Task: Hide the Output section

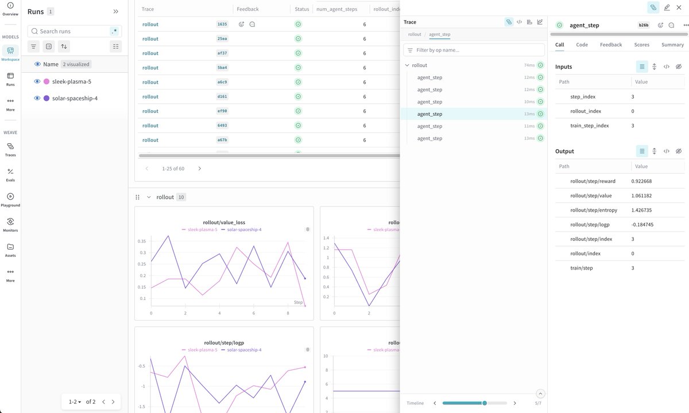Action: pyautogui.click(x=678, y=151)
